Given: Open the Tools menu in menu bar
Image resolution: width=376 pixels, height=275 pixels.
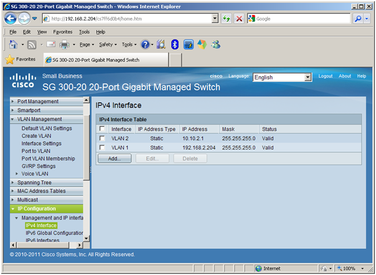Looking at the screenshot, I should click(x=85, y=32).
